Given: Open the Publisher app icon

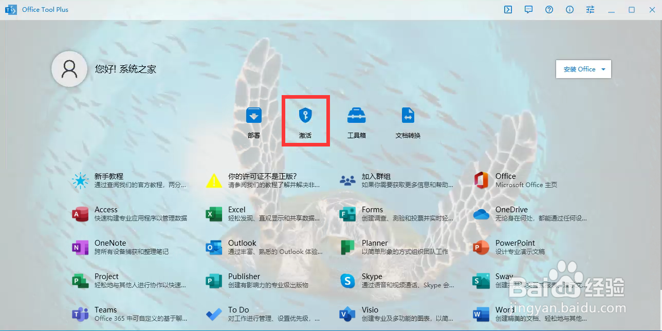Looking at the screenshot, I should pyautogui.click(x=214, y=281).
